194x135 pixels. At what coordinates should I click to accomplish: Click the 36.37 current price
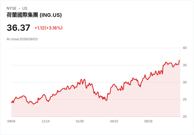click(18, 28)
